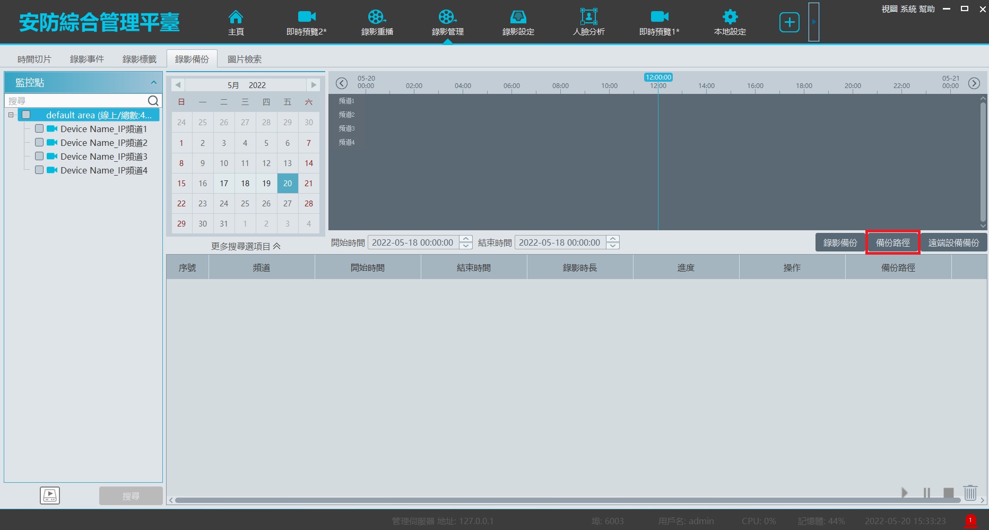The width and height of the screenshot is (989, 530).
Task: Click the pause backup icon
Action: click(927, 493)
